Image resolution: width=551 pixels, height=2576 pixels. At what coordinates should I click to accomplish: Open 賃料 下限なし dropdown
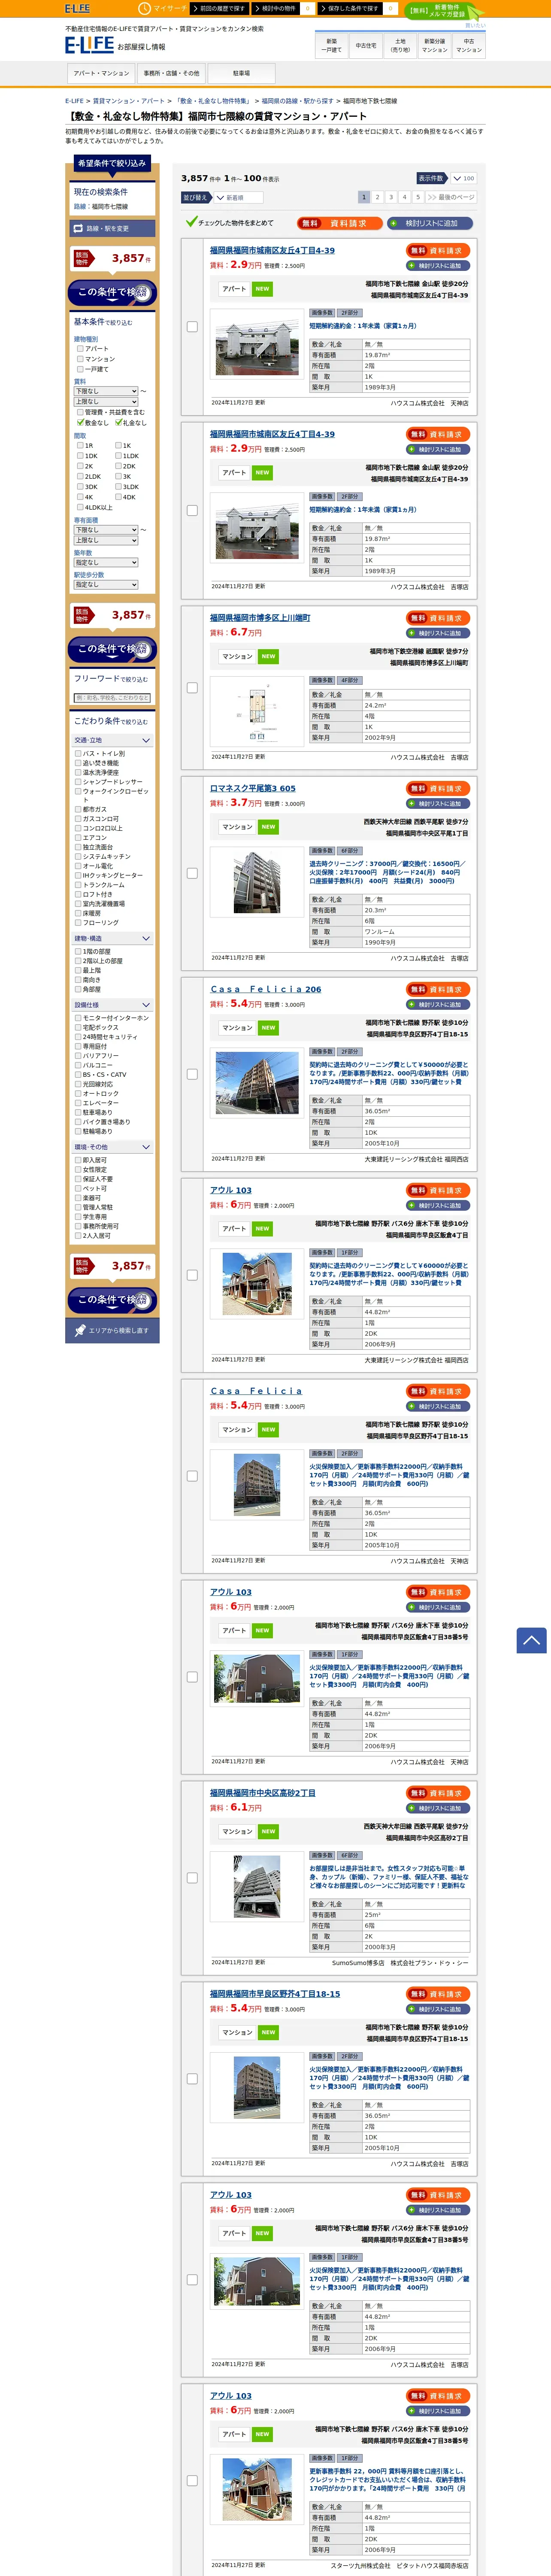106,391
